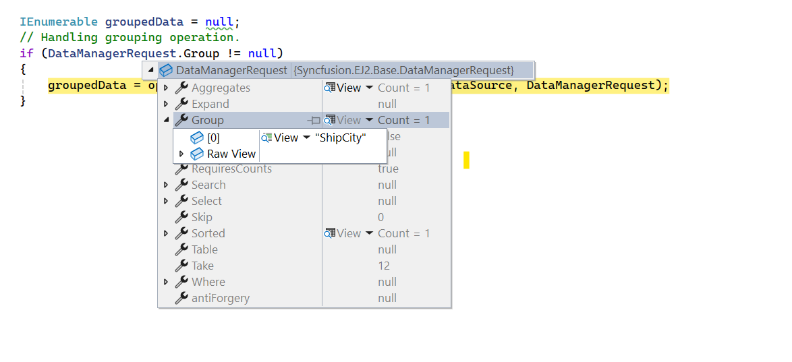Click the wrench icon next to Group
The height and width of the screenshot is (362, 792).
181,120
